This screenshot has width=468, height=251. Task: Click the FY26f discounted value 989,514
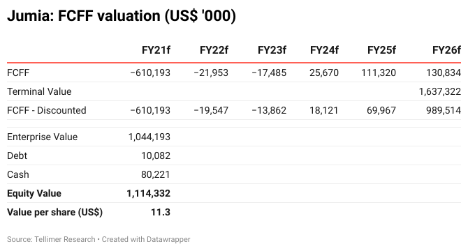point(444,110)
